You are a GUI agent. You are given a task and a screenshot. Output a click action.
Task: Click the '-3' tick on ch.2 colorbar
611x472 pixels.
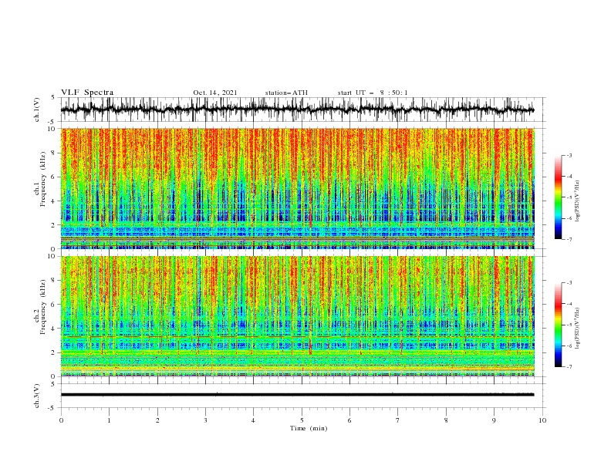pos(569,283)
